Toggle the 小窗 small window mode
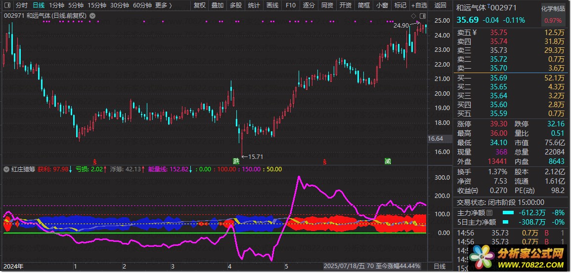 click(382, 5)
